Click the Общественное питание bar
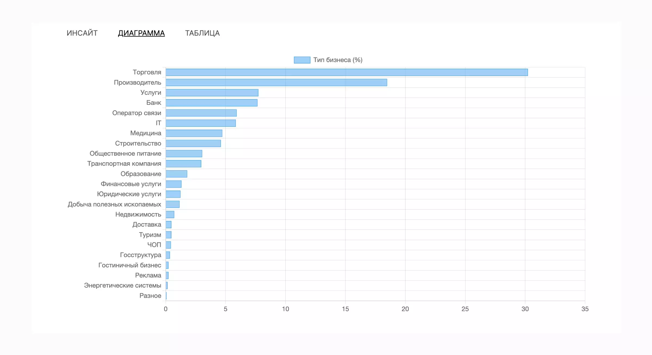The width and height of the screenshot is (652, 355). tap(184, 154)
